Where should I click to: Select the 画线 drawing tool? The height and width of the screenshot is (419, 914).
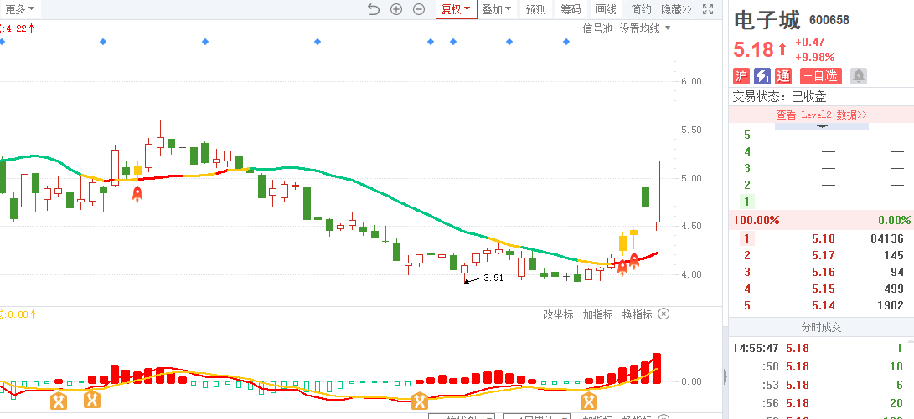pyautogui.click(x=607, y=9)
